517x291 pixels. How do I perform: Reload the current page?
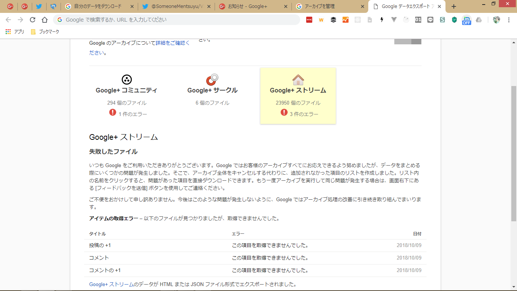pyautogui.click(x=33, y=20)
